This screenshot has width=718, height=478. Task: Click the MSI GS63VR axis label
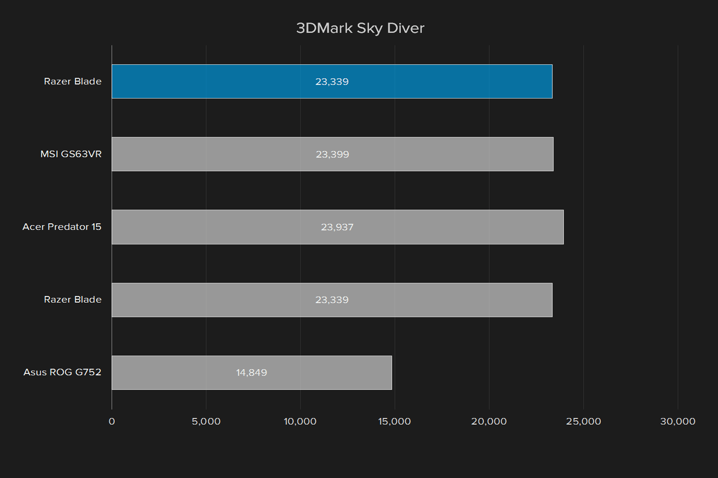click(x=71, y=154)
